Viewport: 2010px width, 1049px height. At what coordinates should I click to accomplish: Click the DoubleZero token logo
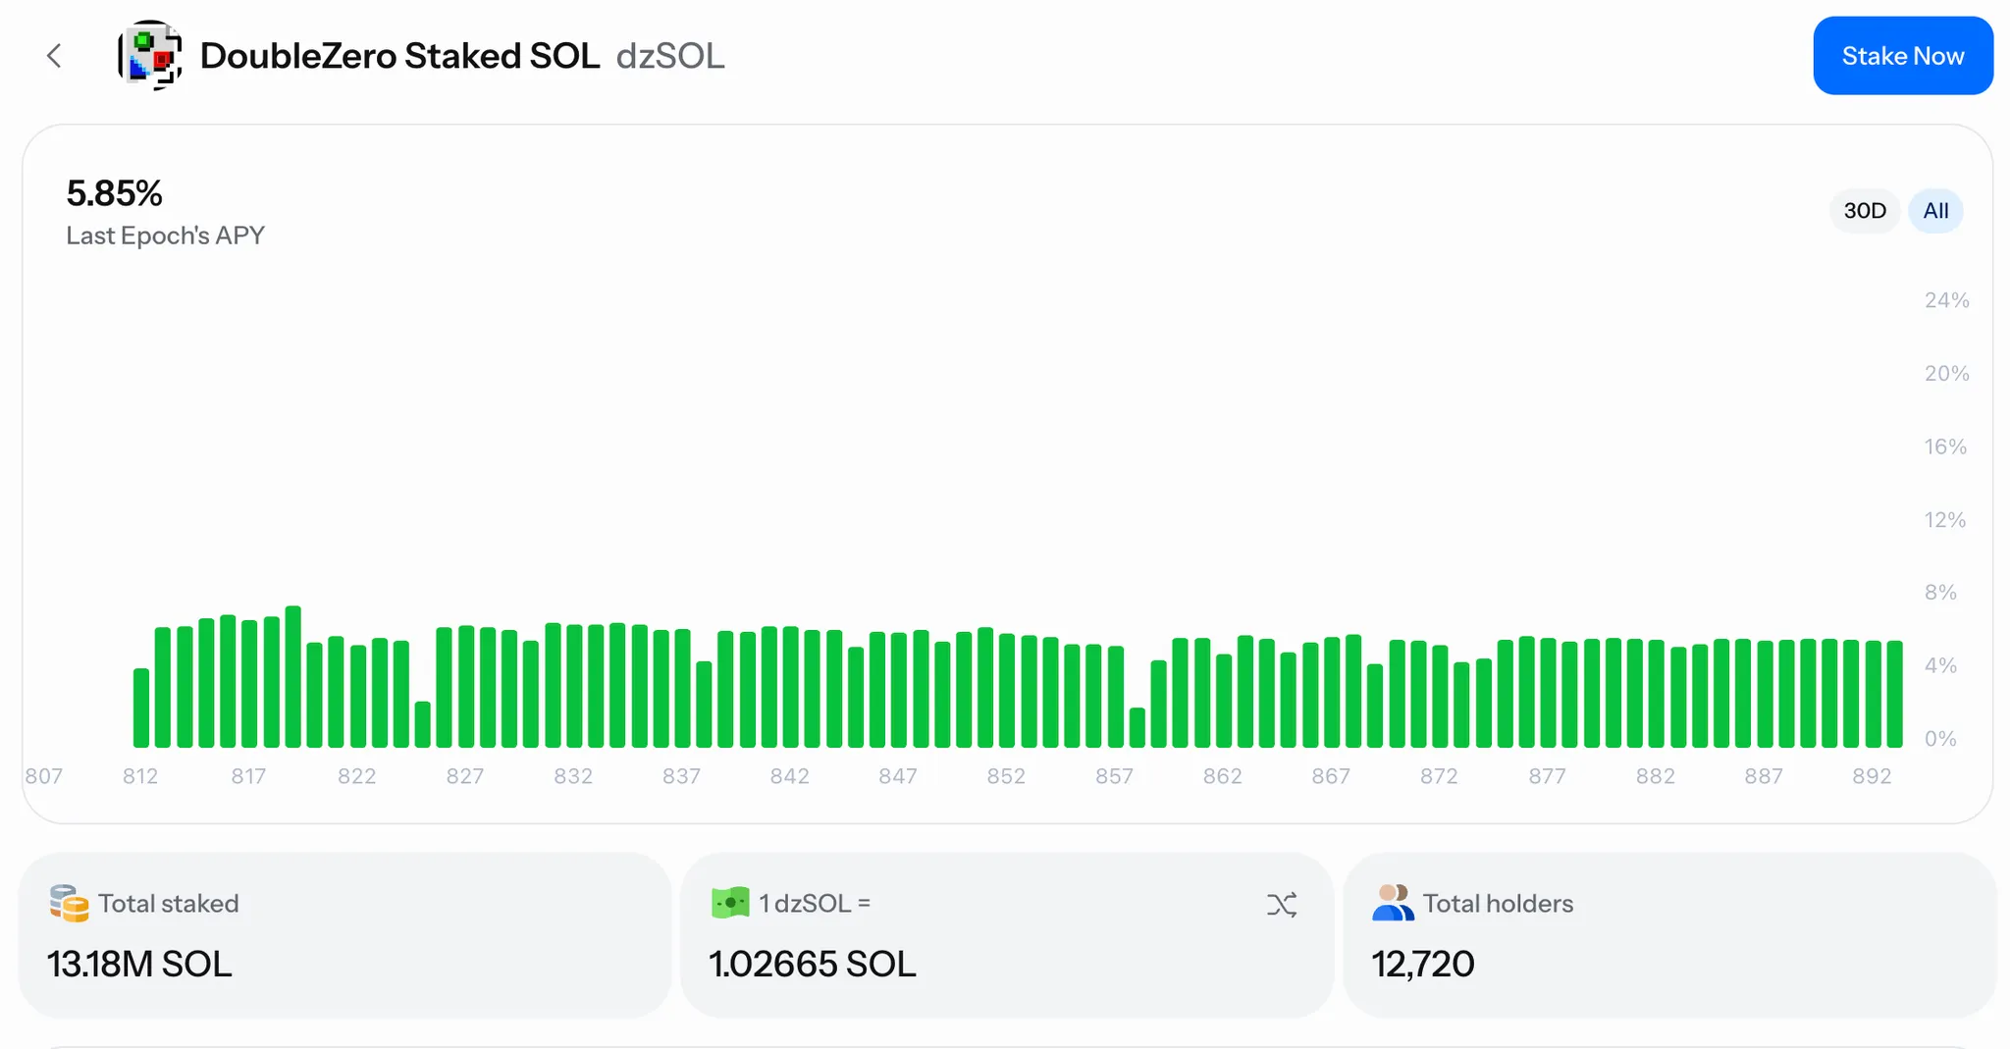150,56
